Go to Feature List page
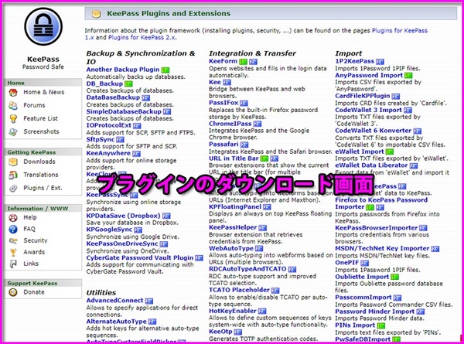Image resolution: width=464 pixels, height=344 pixels. click(40, 118)
